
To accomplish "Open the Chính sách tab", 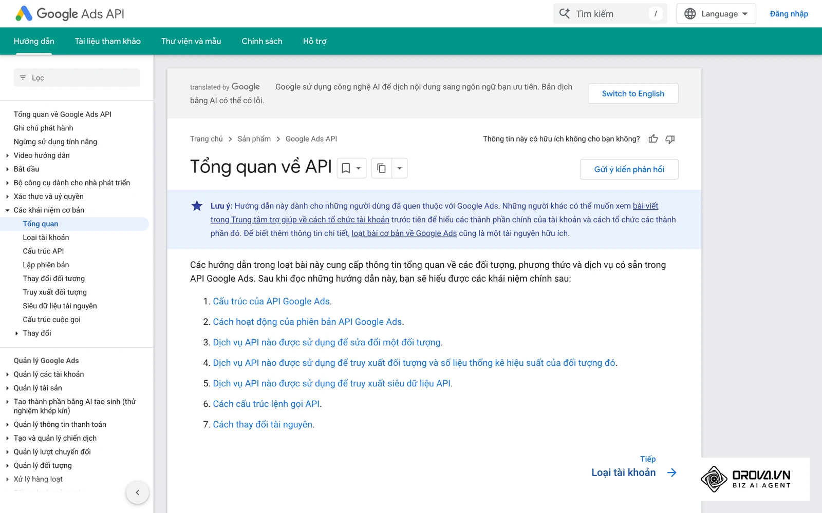I will tap(262, 41).
